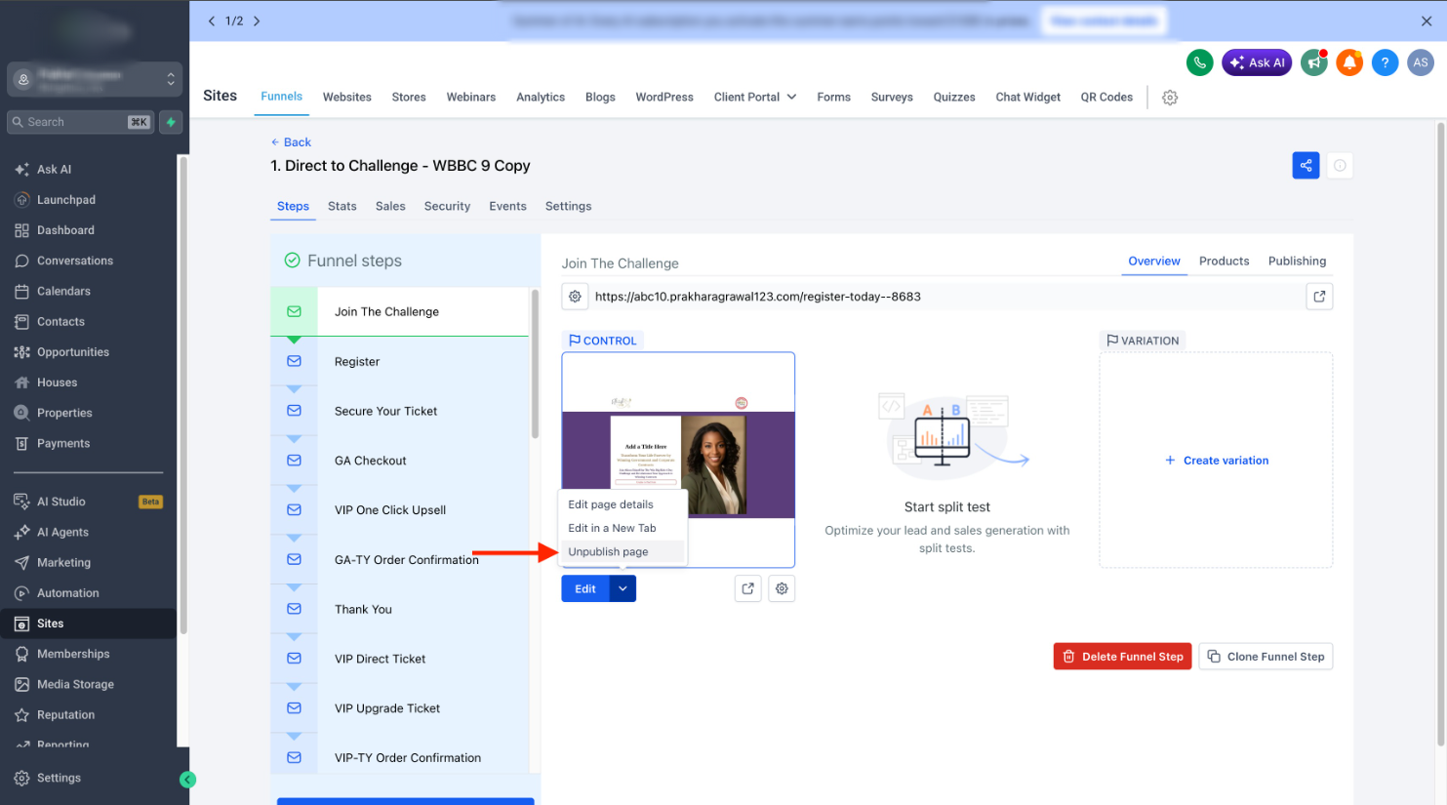Go to previous banner with left chevron

point(212,20)
